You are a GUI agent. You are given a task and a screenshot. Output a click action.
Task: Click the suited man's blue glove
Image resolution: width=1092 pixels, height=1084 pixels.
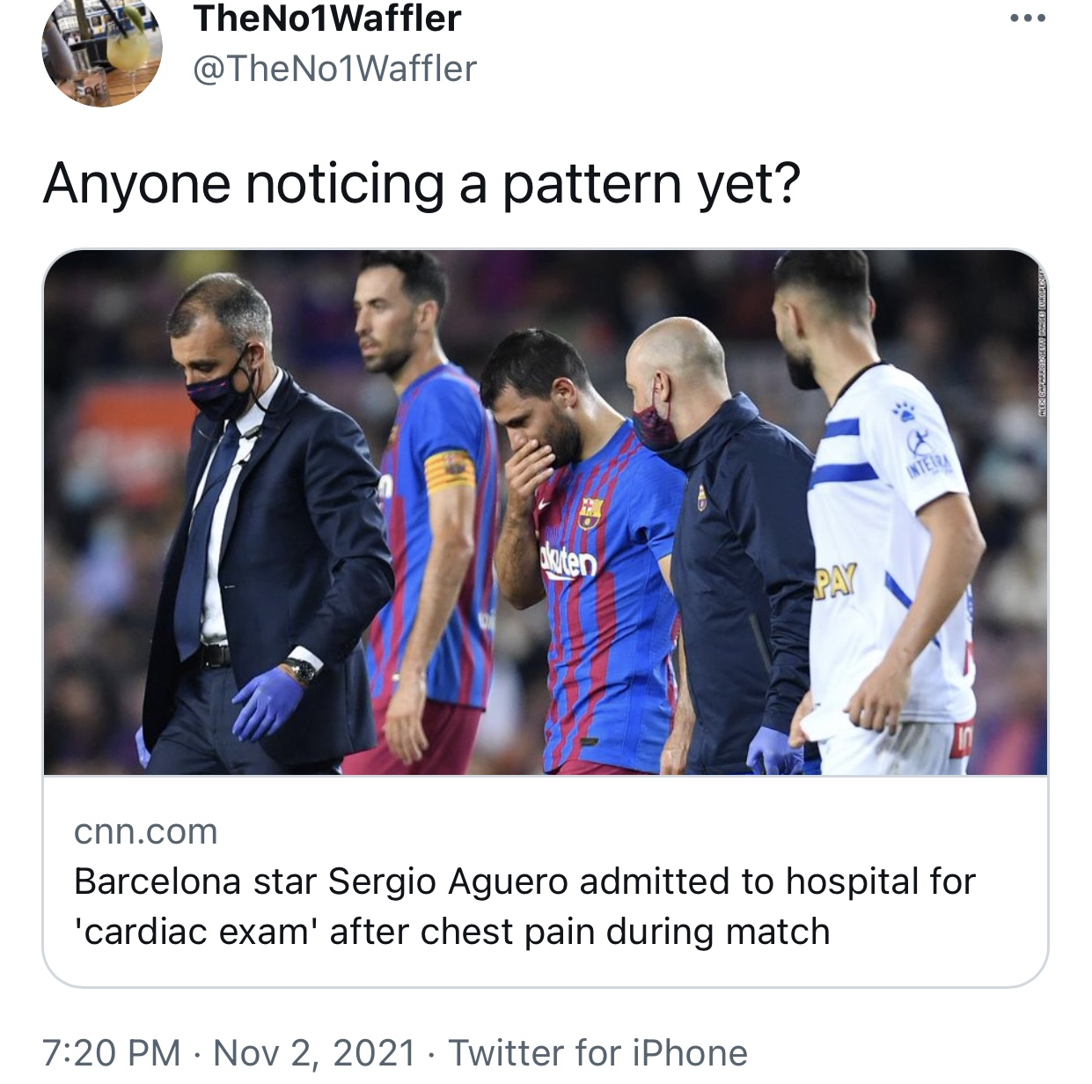pyautogui.click(x=266, y=701)
